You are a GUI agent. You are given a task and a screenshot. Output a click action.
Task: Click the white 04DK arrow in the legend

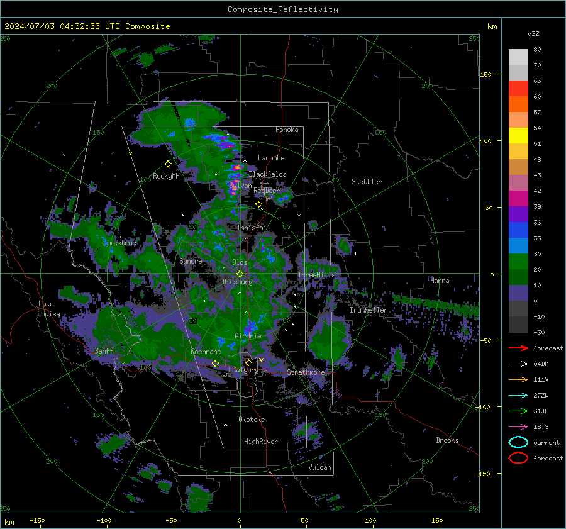pyautogui.click(x=518, y=364)
